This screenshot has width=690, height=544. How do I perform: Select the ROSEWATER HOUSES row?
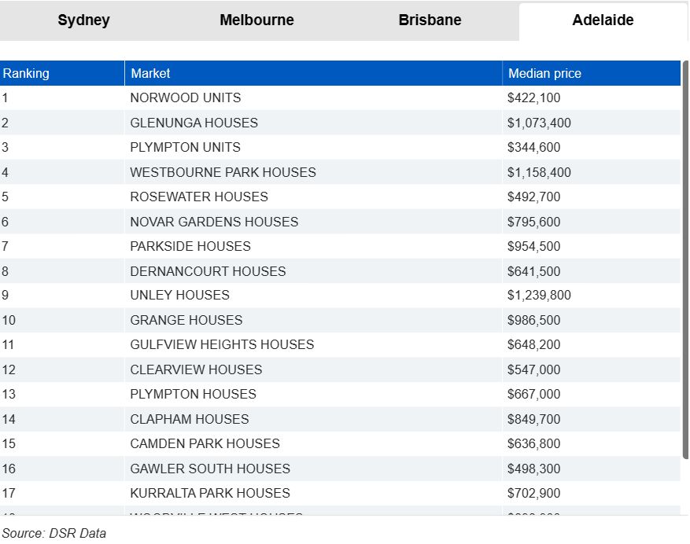199,197
